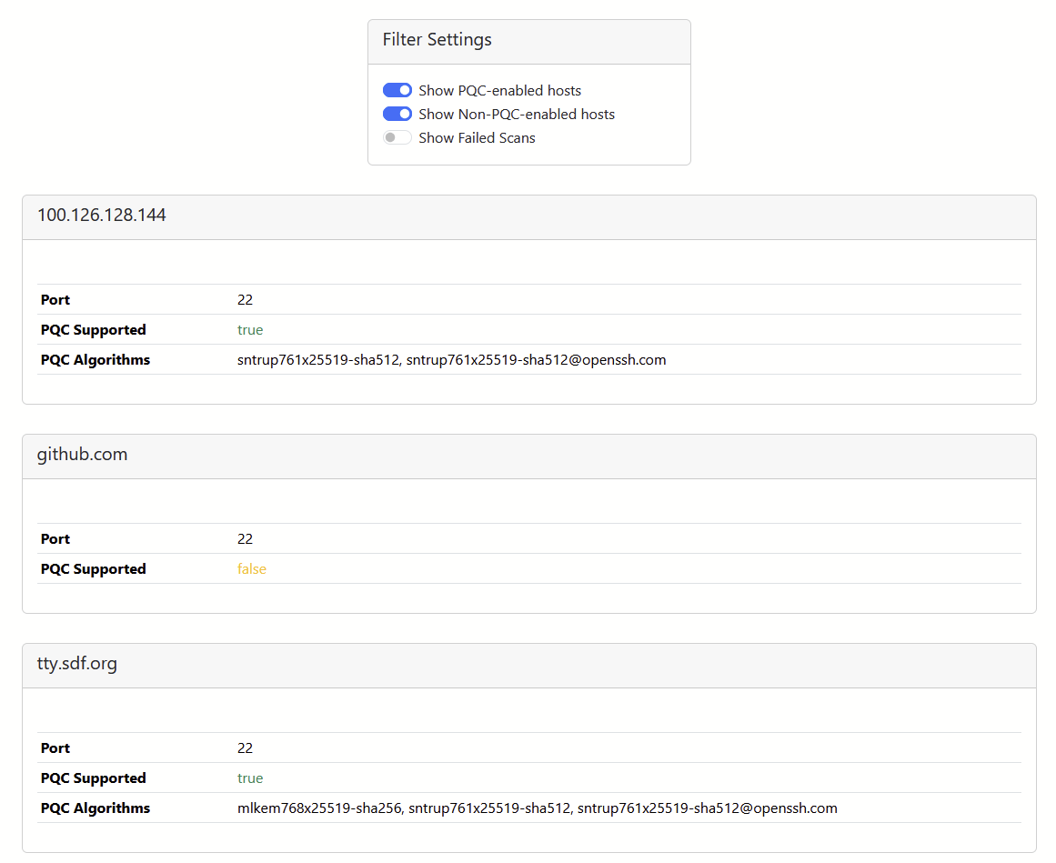Image resolution: width=1056 pixels, height=863 pixels.
Task: Enable the Show Failed Scans switch
Action: point(397,137)
